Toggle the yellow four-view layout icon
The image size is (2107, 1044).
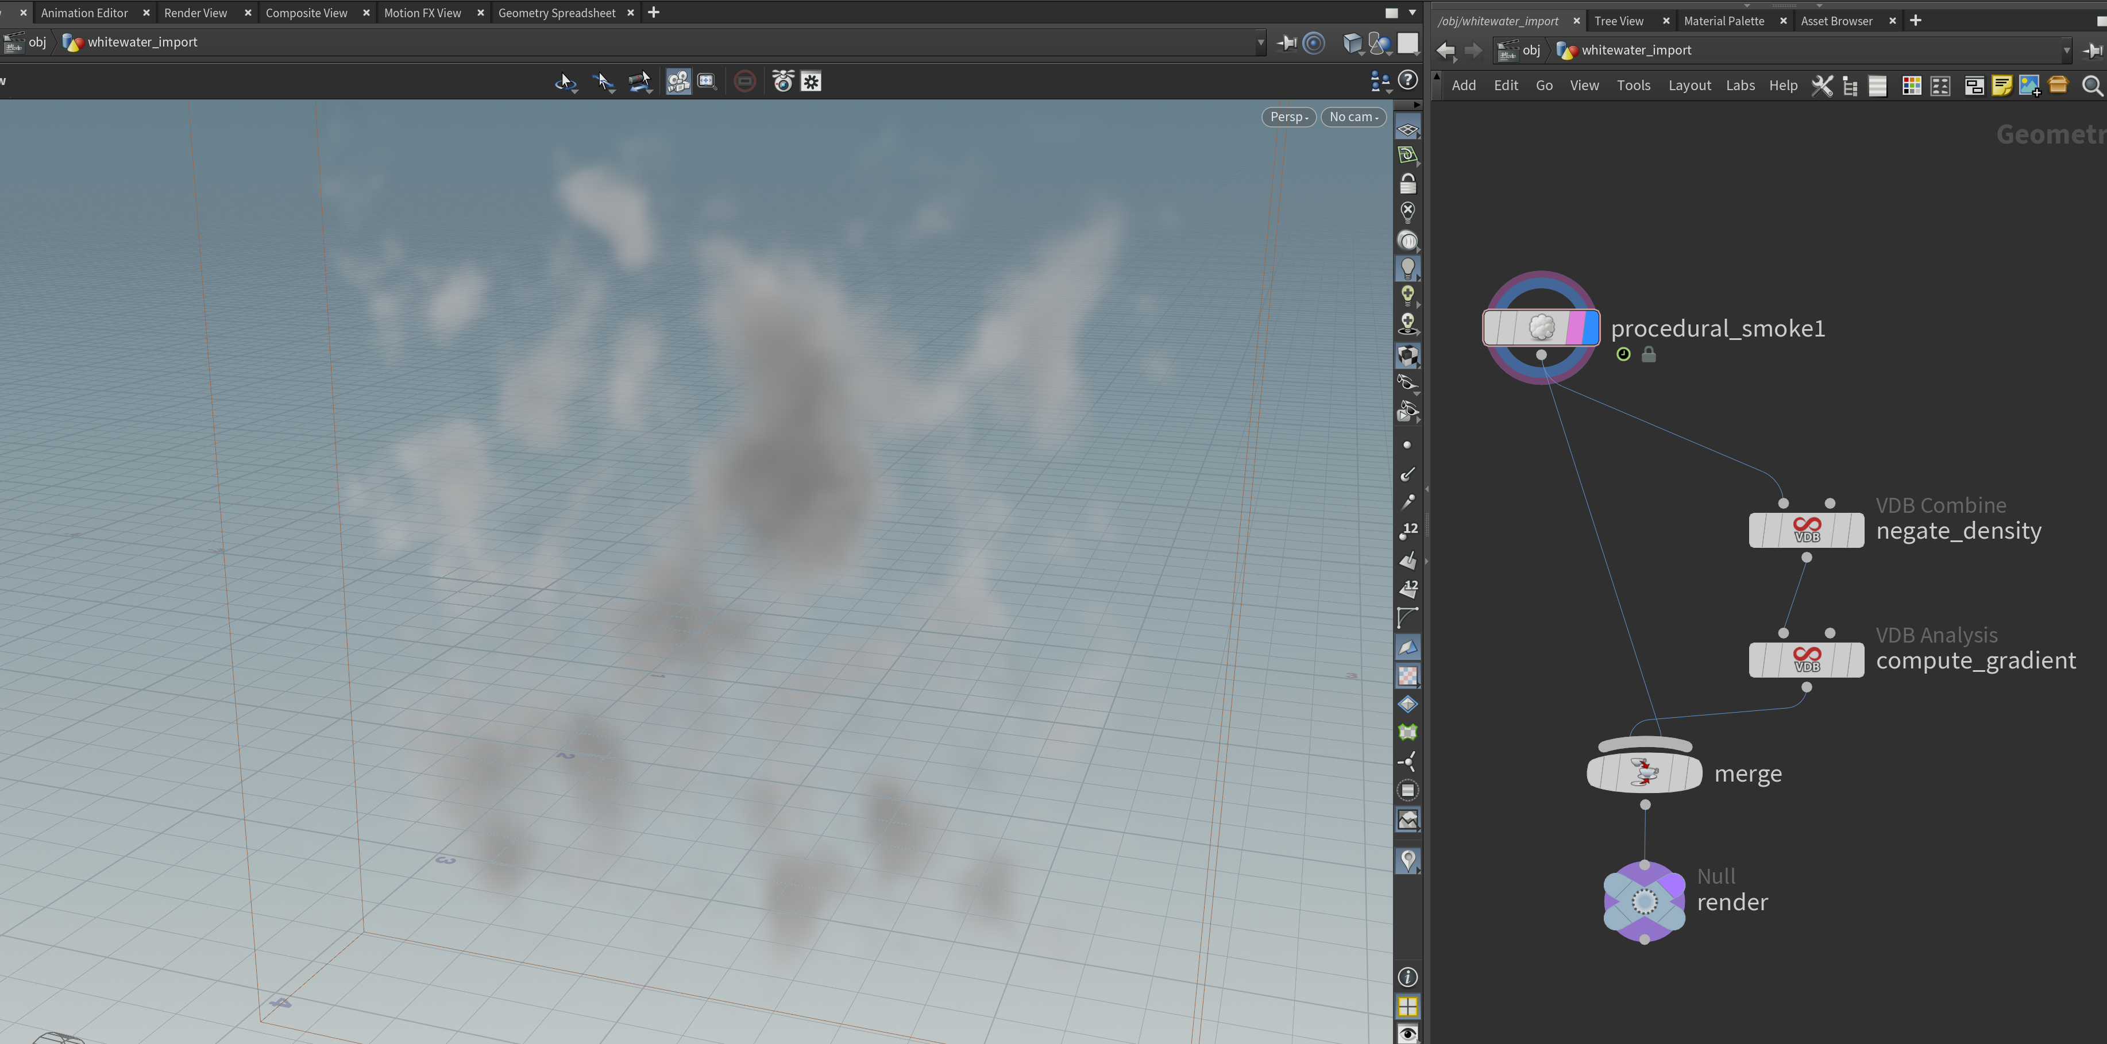pyautogui.click(x=1407, y=1006)
